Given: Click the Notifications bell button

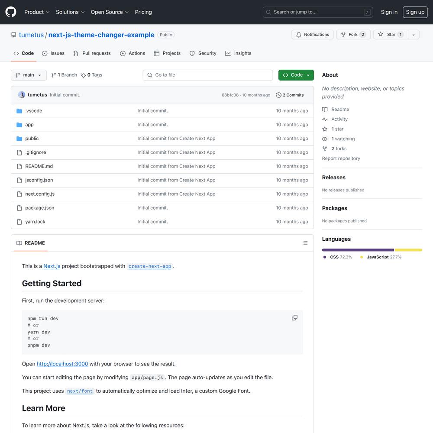Looking at the screenshot, I should [313, 35].
